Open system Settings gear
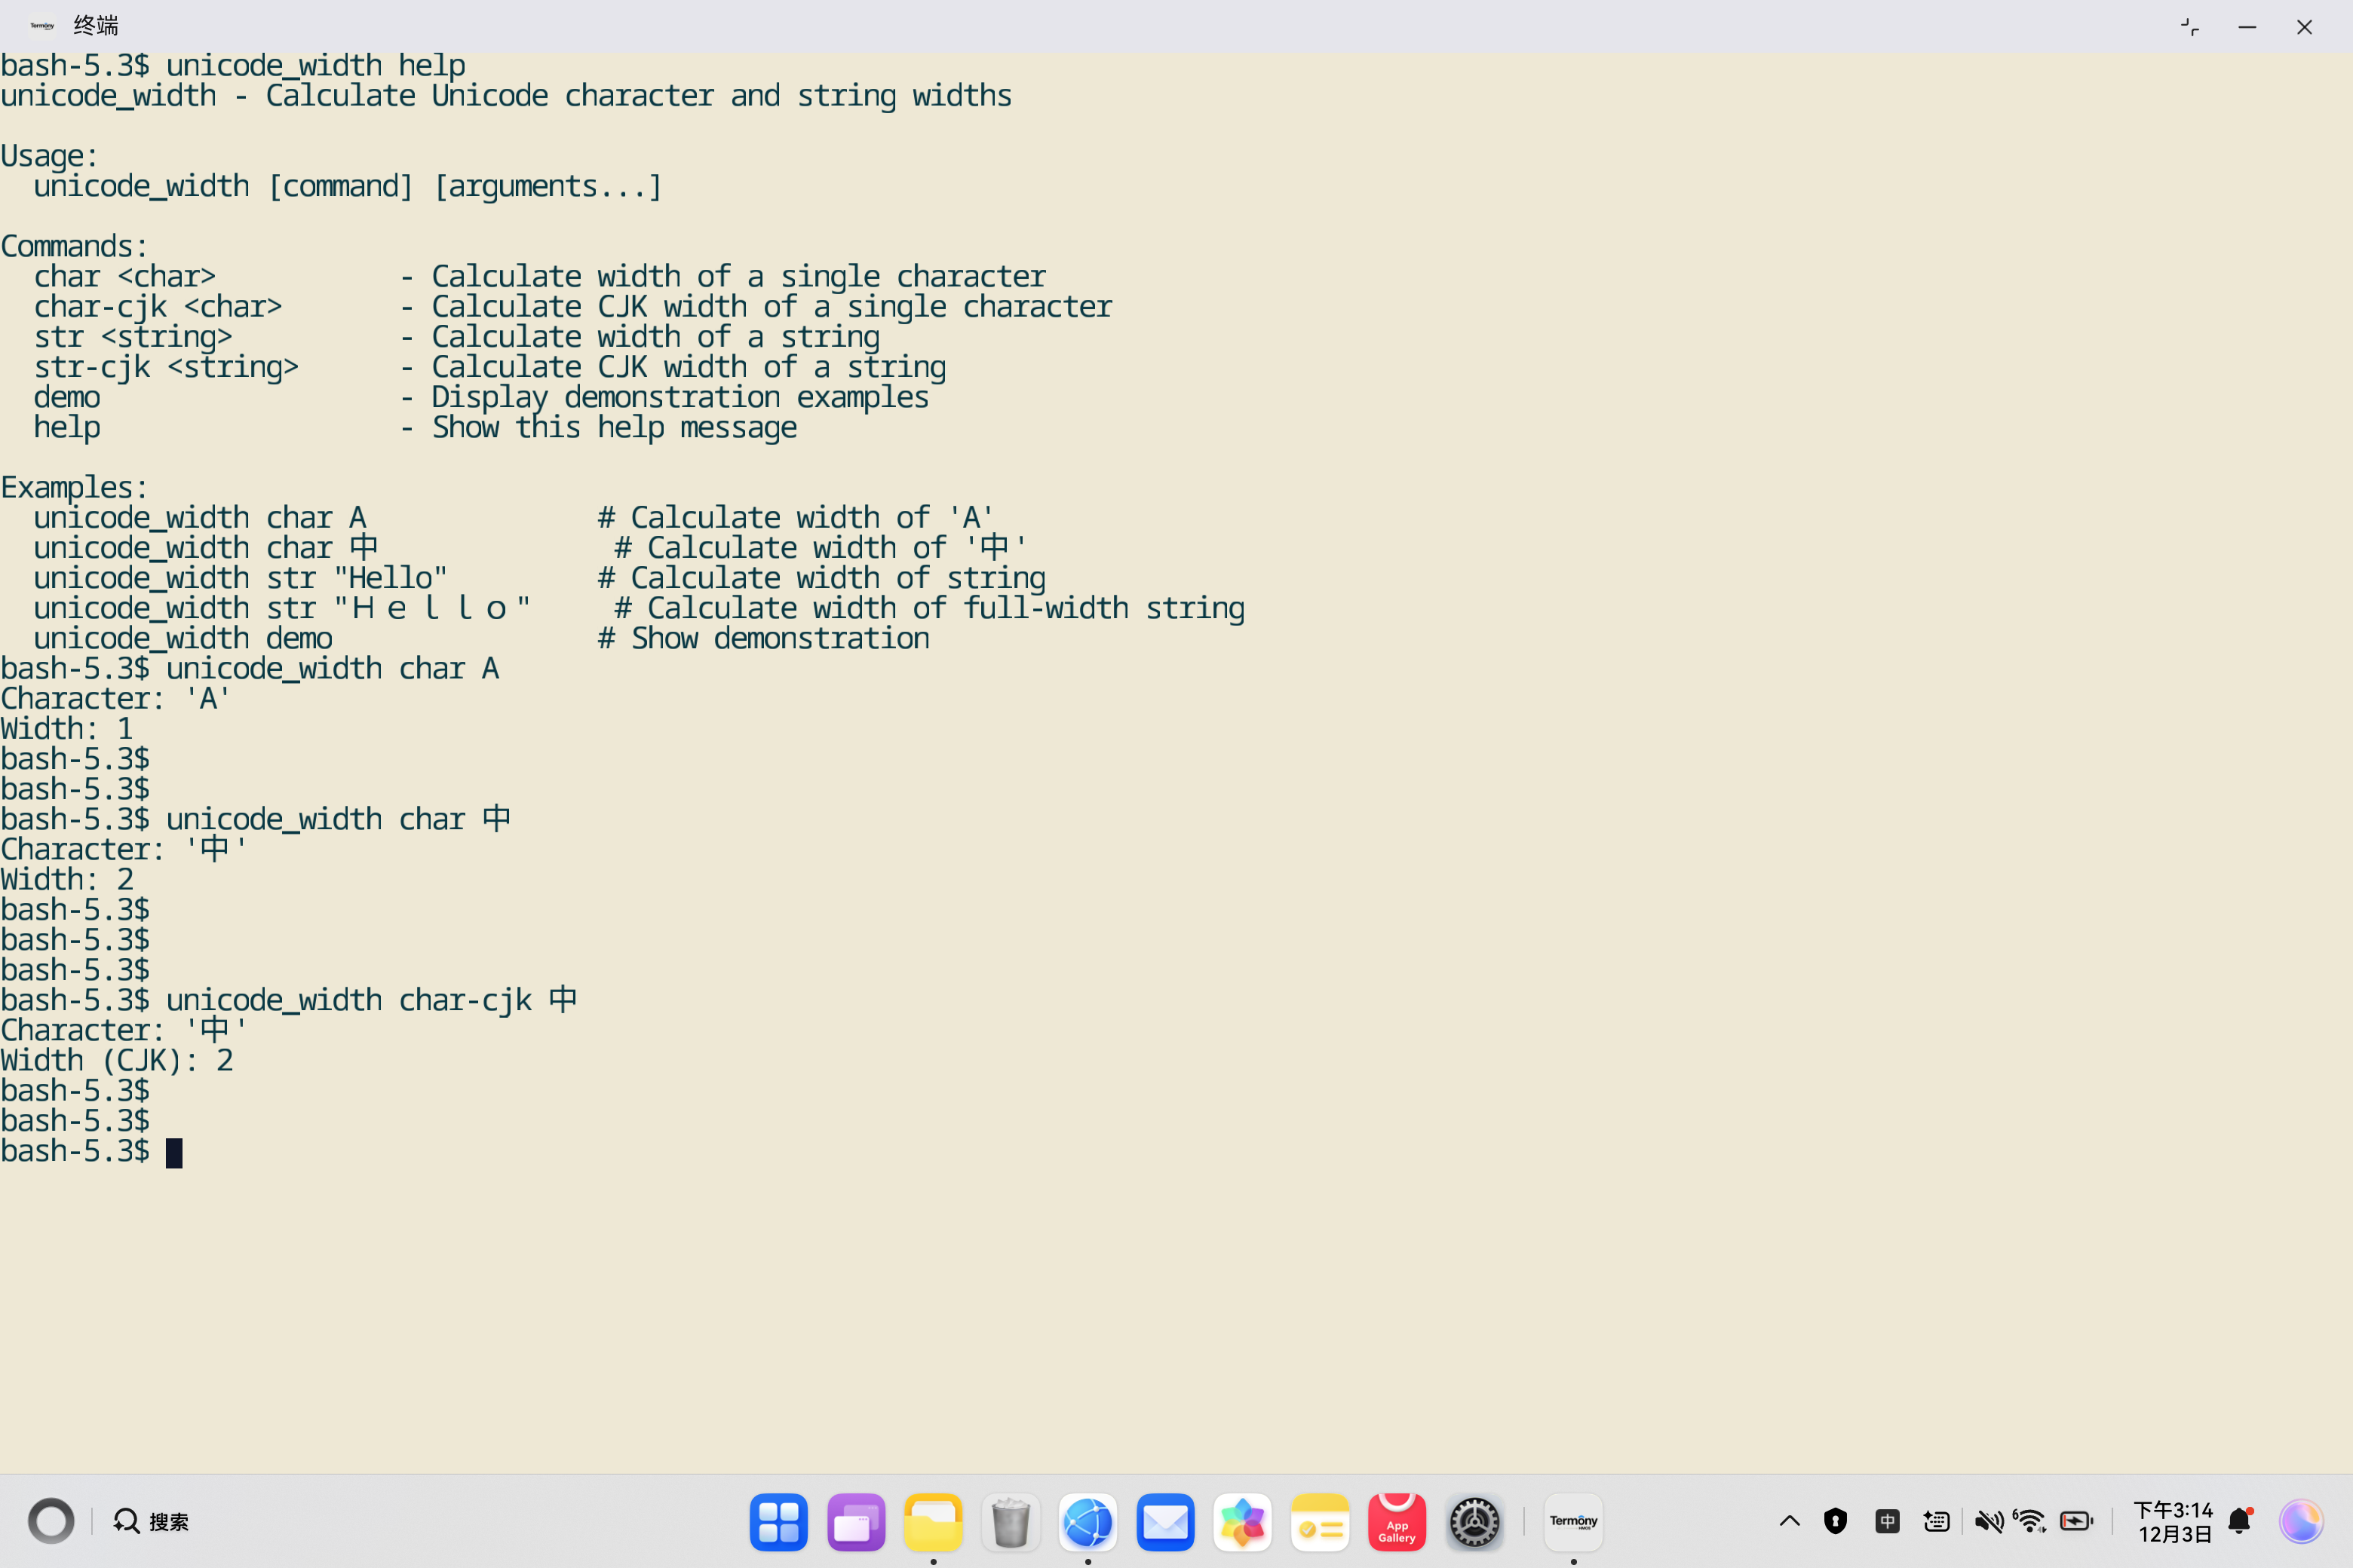The width and height of the screenshot is (2353, 1568). (x=1474, y=1522)
